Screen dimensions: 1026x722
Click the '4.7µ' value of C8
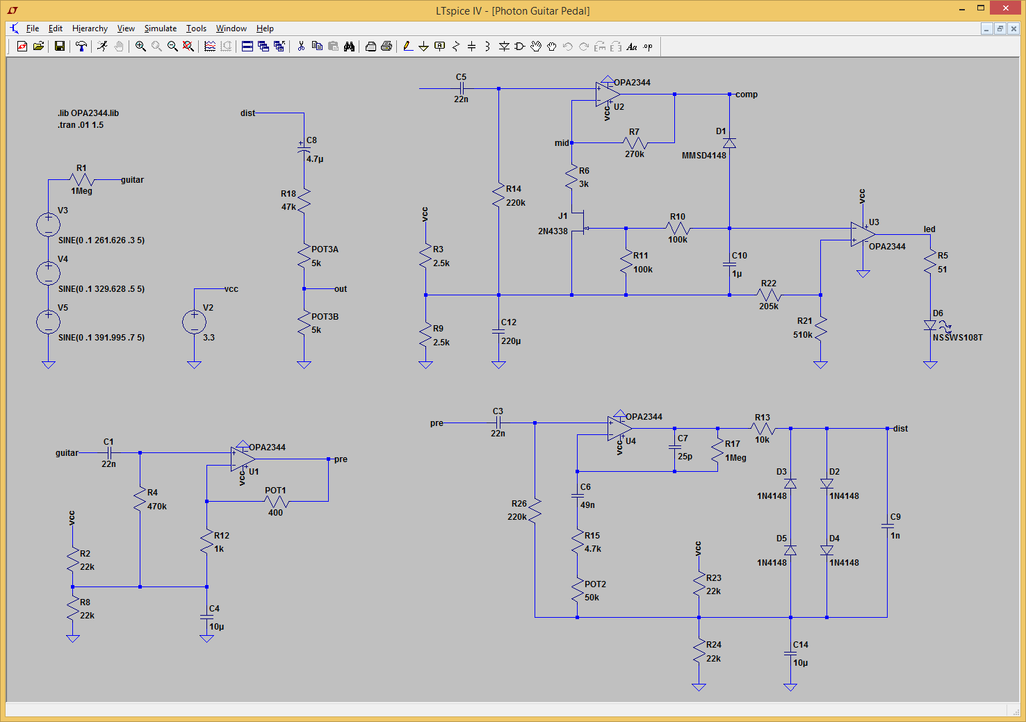[315, 159]
